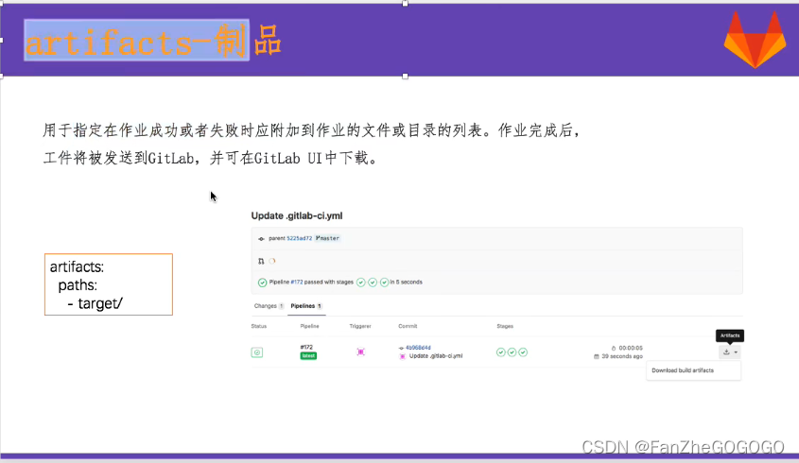Click '39 seconds ago' timestamp
Image resolution: width=799 pixels, height=463 pixels.
622,356
